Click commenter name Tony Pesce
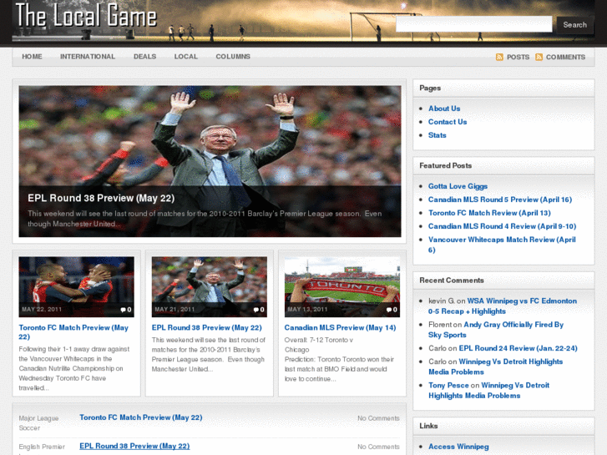Screen dimensions: 607x455 coord(448,386)
